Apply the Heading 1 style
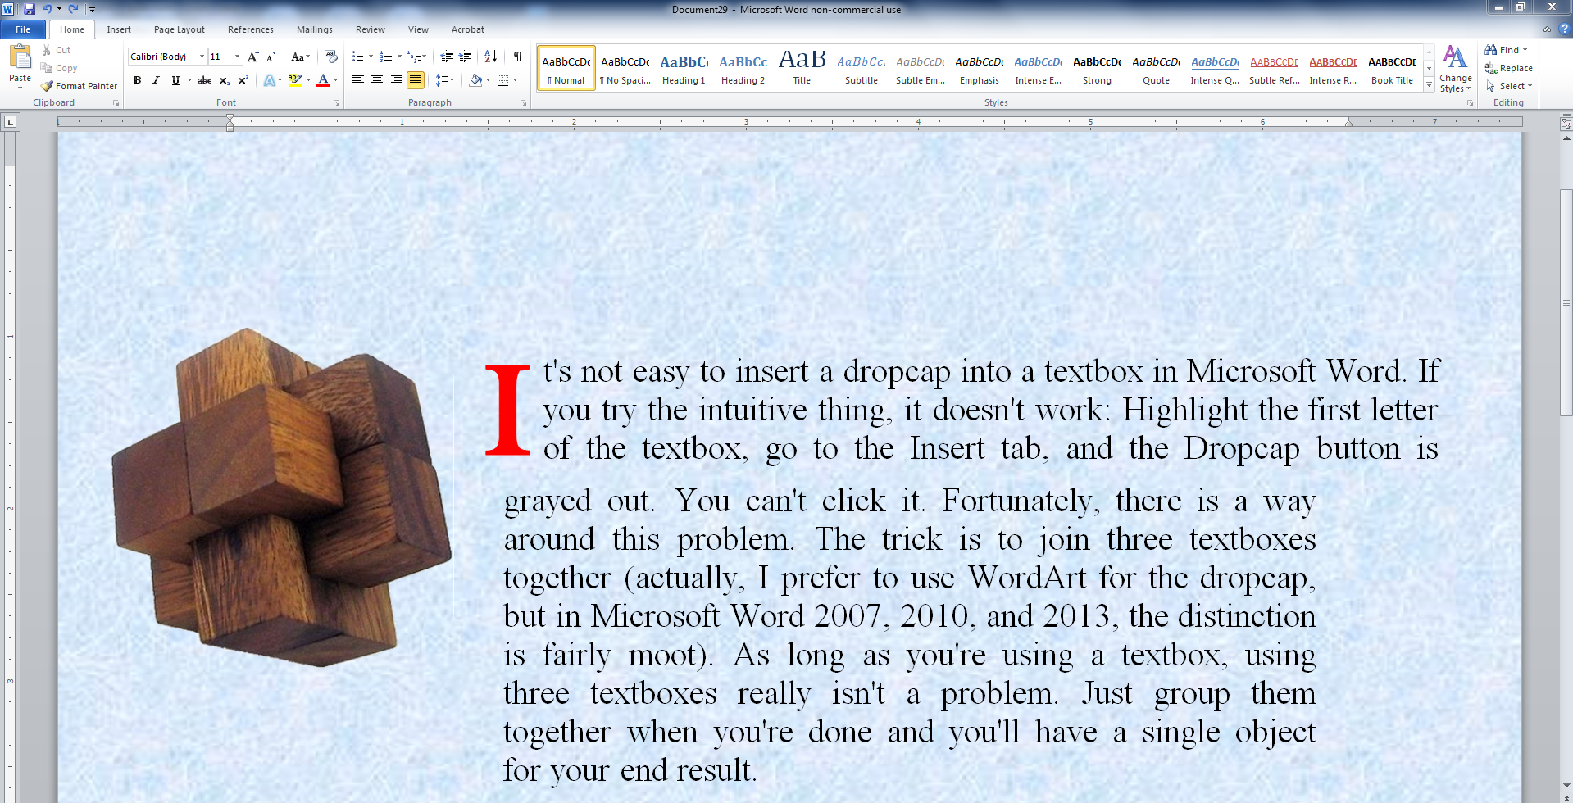This screenshot has width=1573, height=803. point(684,68)
